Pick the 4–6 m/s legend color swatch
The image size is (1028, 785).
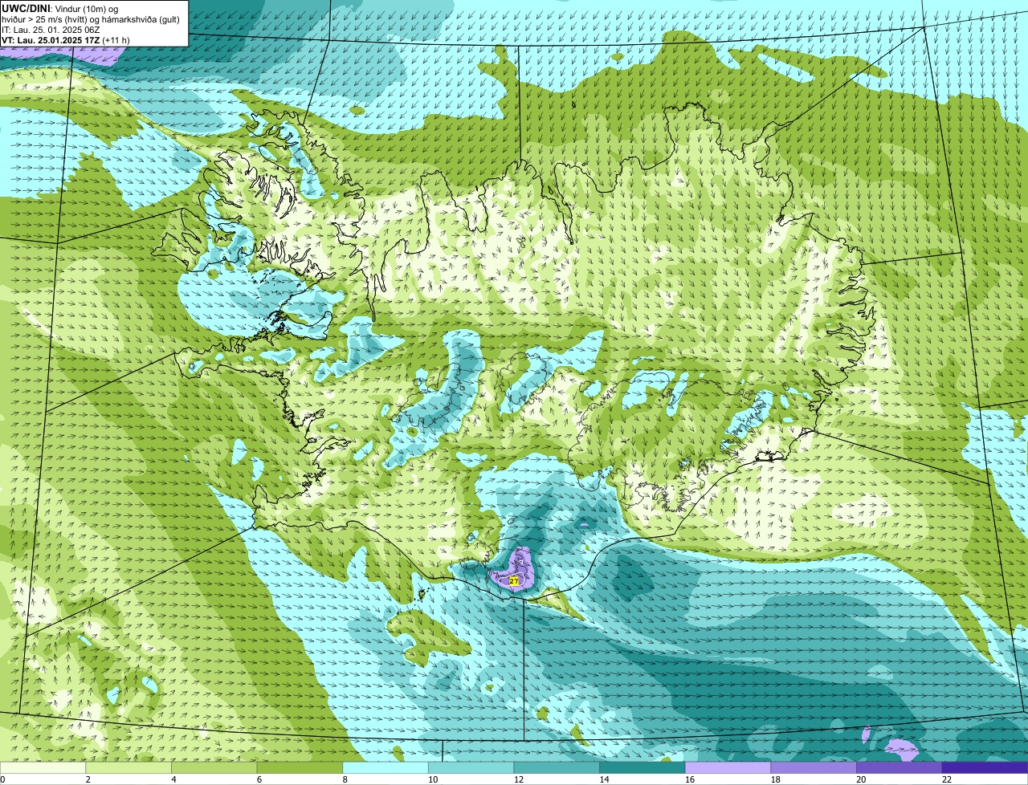(214, 767)
